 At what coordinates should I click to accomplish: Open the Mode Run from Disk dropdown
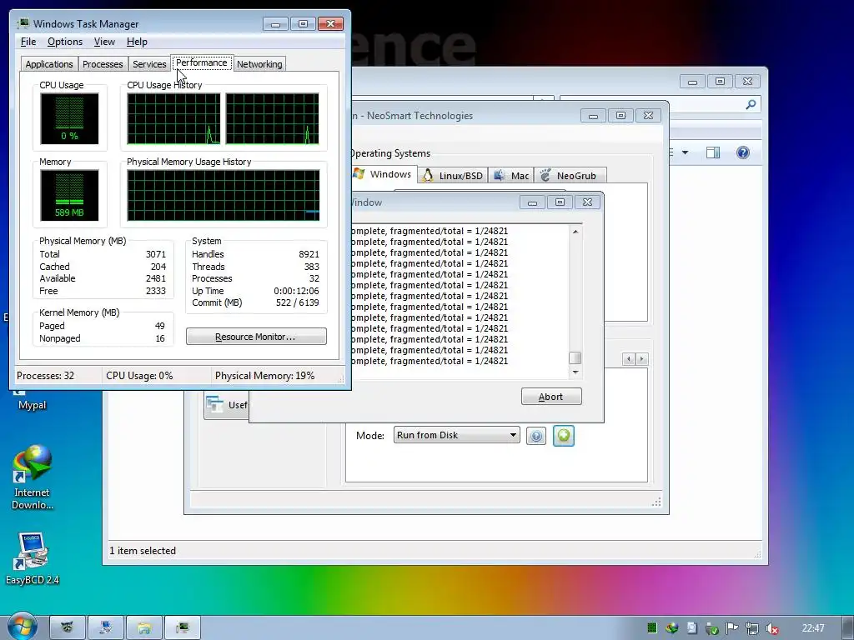[456, 435]
